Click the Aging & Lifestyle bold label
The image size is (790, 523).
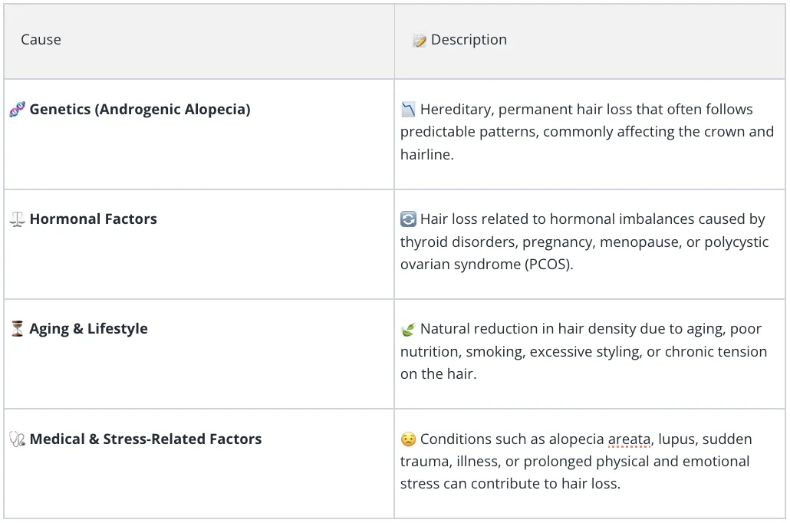point(88,328)
